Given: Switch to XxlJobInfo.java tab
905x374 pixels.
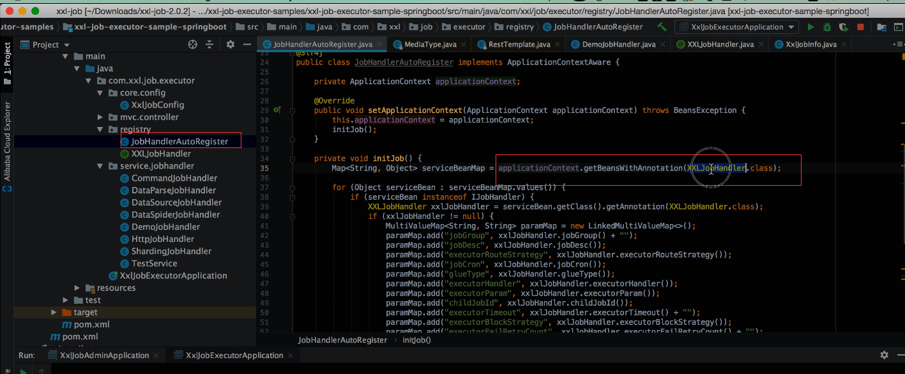Looking at the screenshot, I should (810, 45).
